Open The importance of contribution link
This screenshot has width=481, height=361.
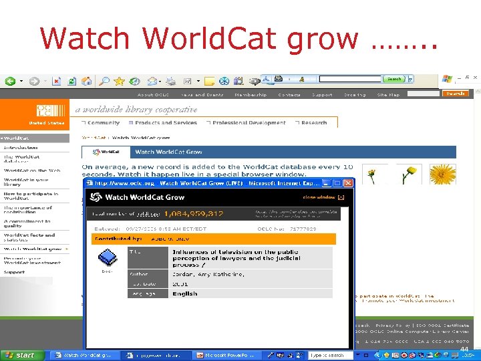(28, 210)
